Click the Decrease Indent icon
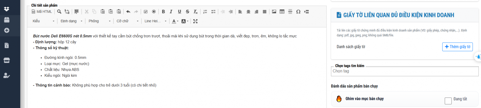Screen dimensions: 481x108 pos(223,12)
